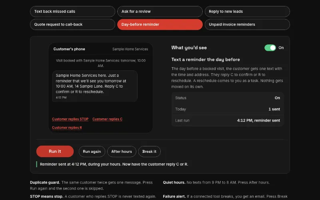Click the Customer's phone header label
Screen dimensions: 320x200
click(x=69, y=49)
